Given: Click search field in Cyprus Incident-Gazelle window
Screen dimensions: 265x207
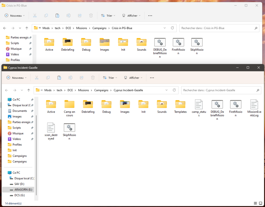Looking at the screenshot, I should pyautogui.click(x=221, y=90).
